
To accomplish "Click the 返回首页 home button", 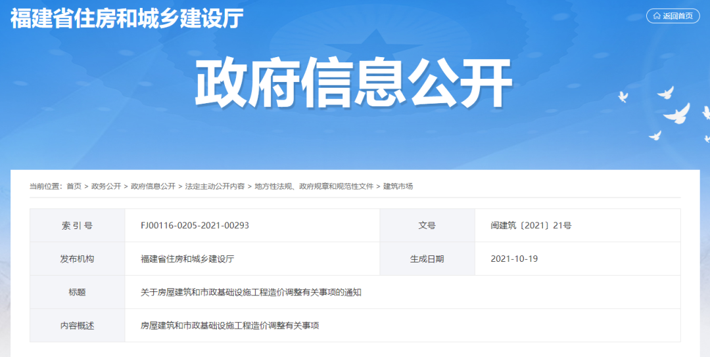I will [673, 16].
